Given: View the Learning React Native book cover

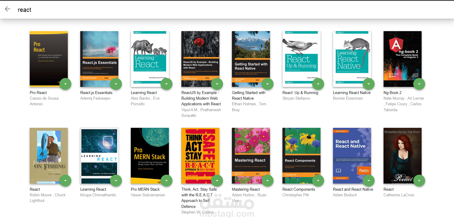Looking at the screenshot, I should click(352, 58).
